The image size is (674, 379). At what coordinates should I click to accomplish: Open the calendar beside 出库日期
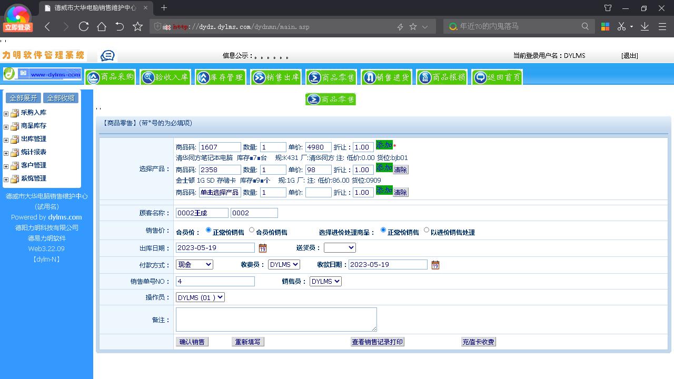262,247
